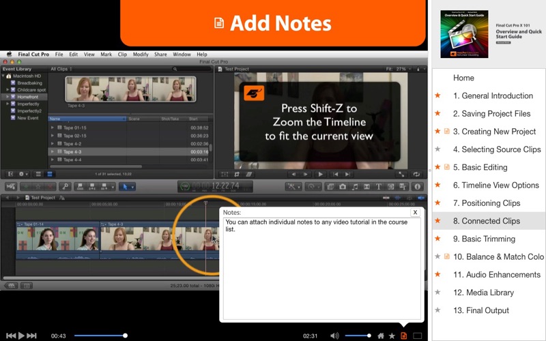Open note icon beside Creating New Project
This screenshot has width=546, height=341.
click(x=447, y=132)
